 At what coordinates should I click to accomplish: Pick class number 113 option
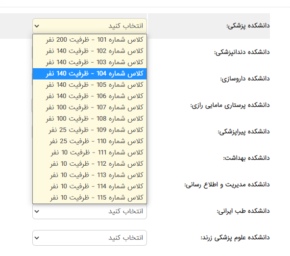tap(90, 175)
